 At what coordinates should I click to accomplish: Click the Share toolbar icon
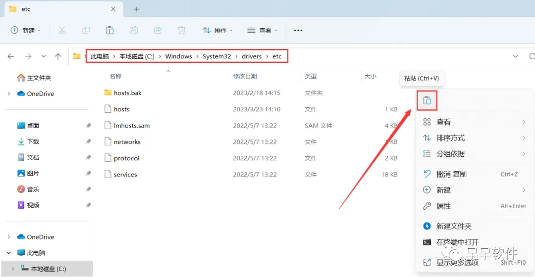[x=158, y=30]
